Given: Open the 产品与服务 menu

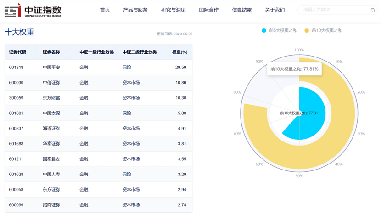Looking at the screenshot, I should pyautogui.click(x=135, y=10).
